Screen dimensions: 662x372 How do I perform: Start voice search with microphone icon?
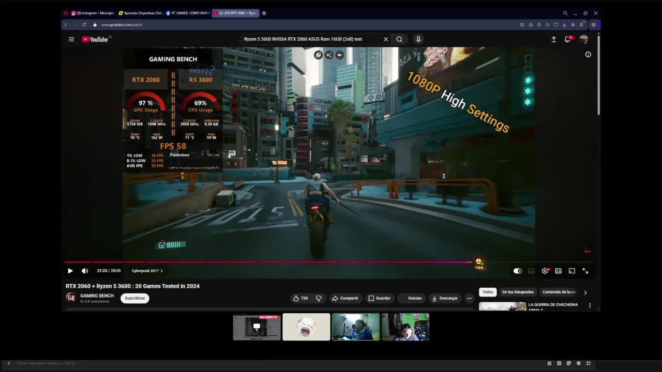(x=418, y=39)
